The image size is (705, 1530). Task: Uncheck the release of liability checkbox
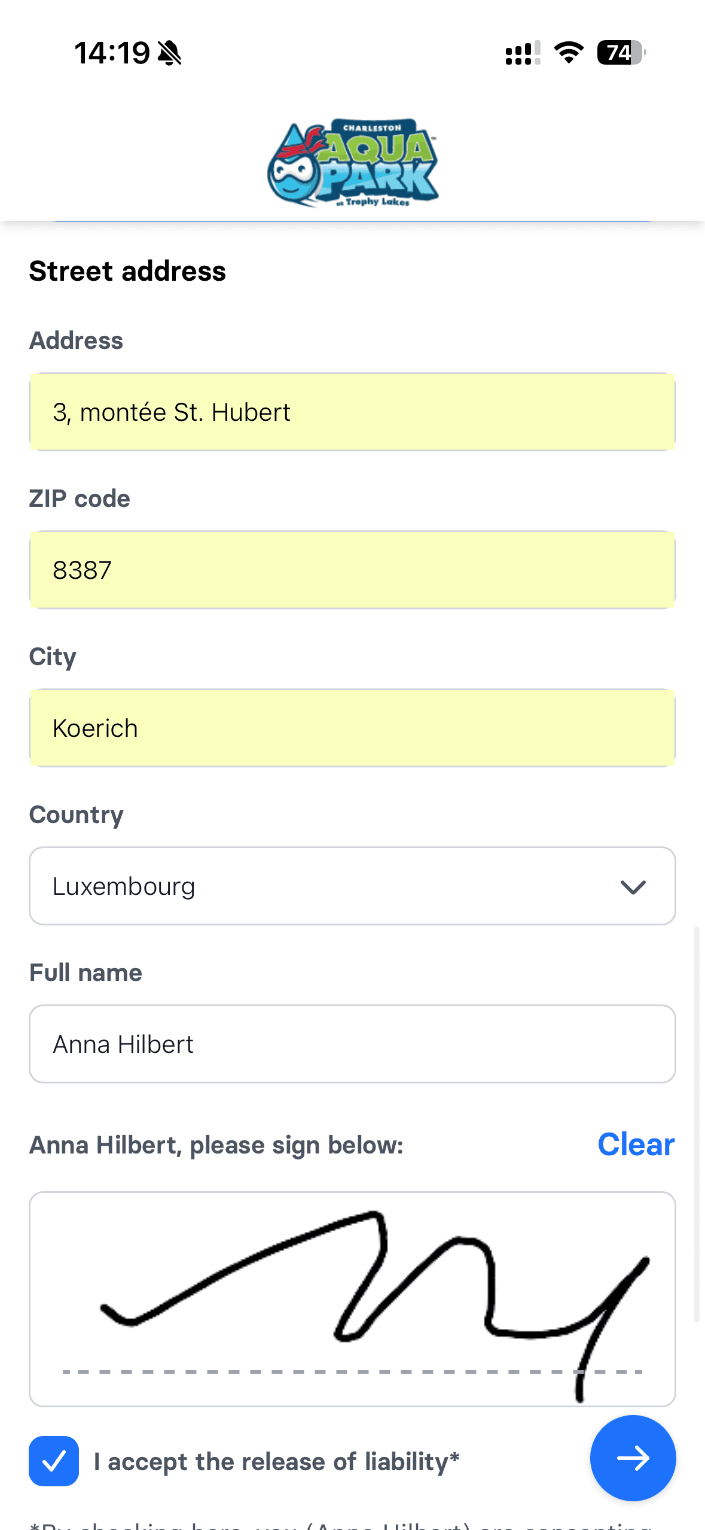(54, 1461)
